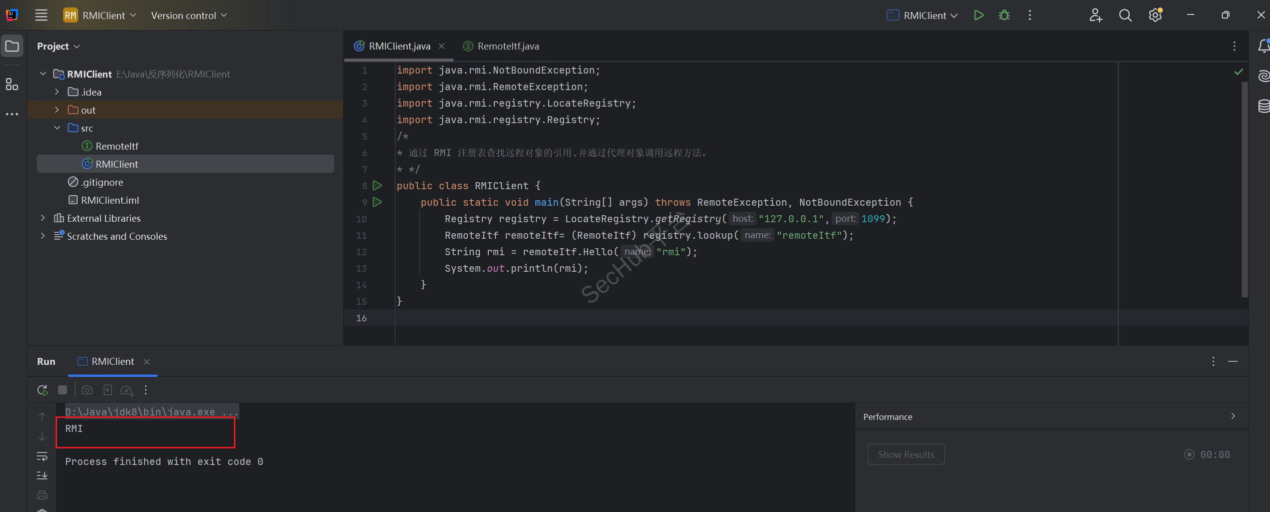This screenshot has height=512, width=1270.
Task: Open the Database tool window
Action: [1263, 106]
